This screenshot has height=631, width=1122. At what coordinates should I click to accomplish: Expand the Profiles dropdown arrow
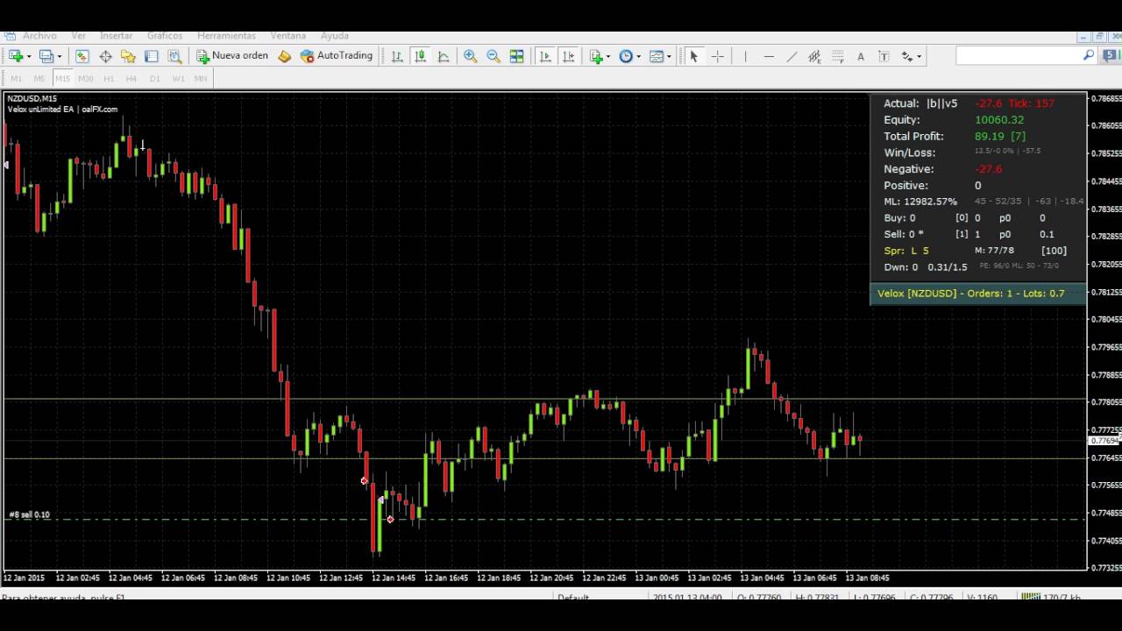click(x=60, y=57)
